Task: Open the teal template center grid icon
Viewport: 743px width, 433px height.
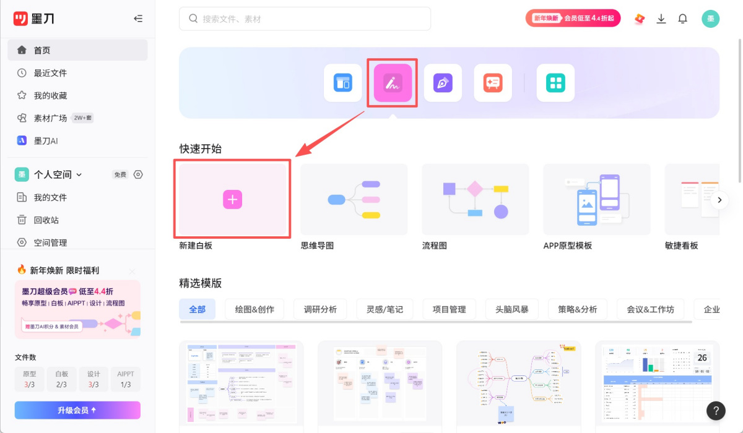Action: pyautogui.click(x=555, y=82)
